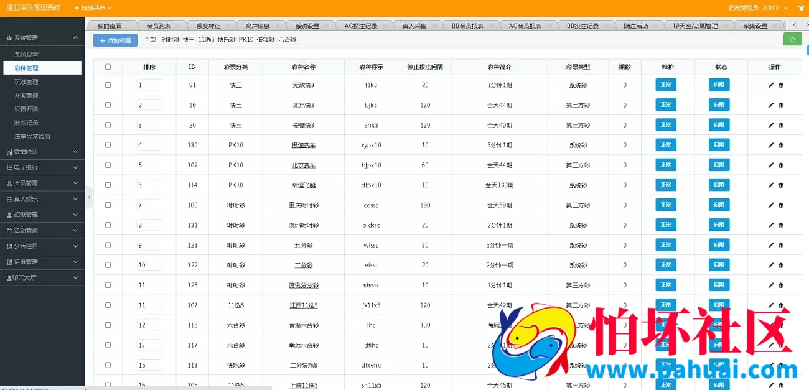Screen dimensions: 809x390
Task: Click the 聊天大厅 icon at the sidebar bottom
Action: (x=8, y=277)
